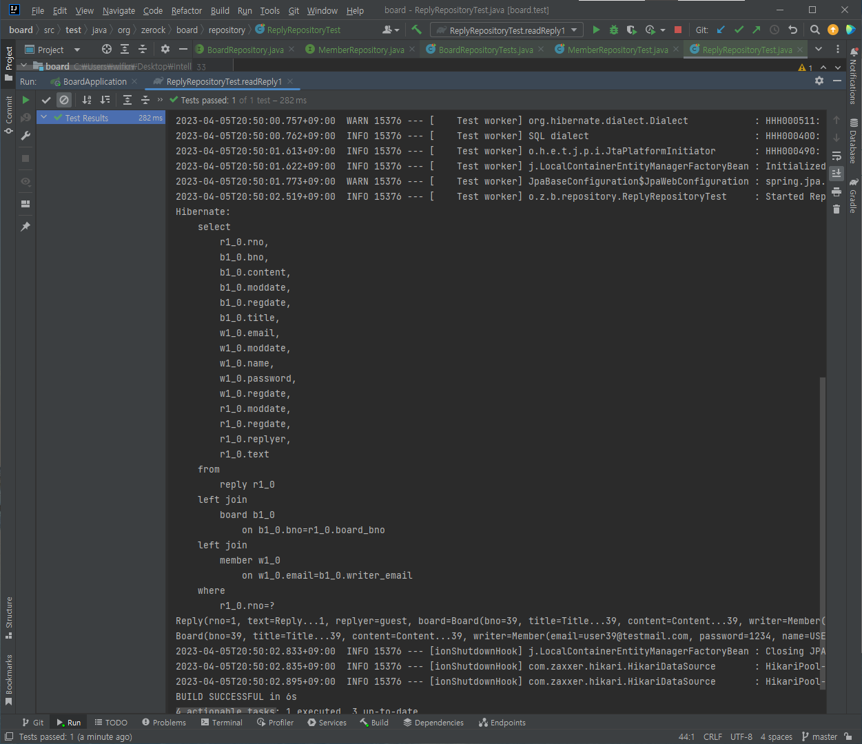Close ReplyRepositoryTest.java editor tab
This screenshot has width=862, height=744.
(800, 50)
